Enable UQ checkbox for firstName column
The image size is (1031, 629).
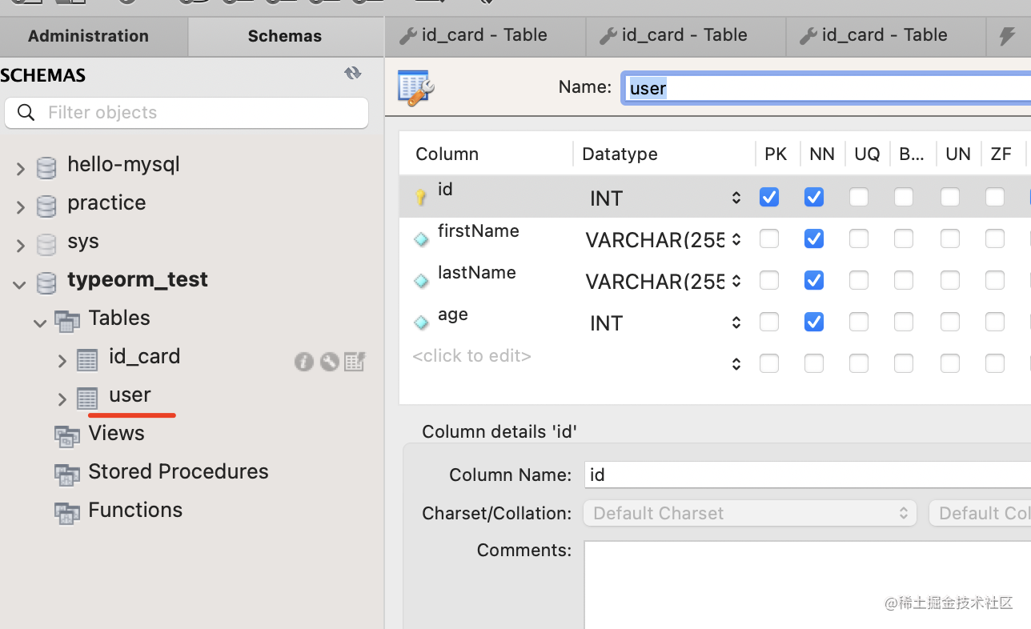859,238
